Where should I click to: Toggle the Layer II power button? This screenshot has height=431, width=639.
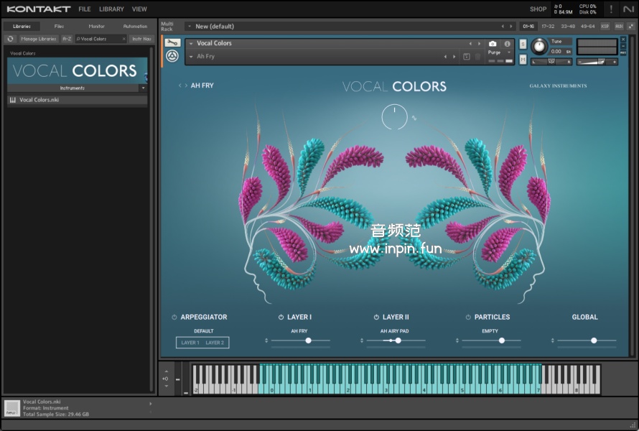click(376, 317)
